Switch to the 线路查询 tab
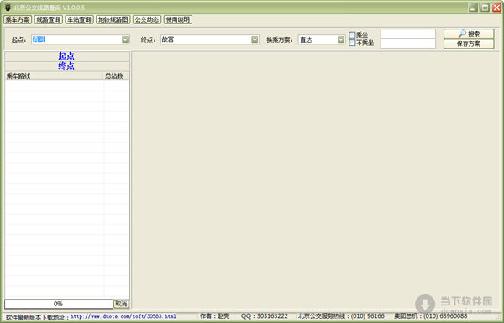This screenshot has height=323, width=504. [49, 19]
